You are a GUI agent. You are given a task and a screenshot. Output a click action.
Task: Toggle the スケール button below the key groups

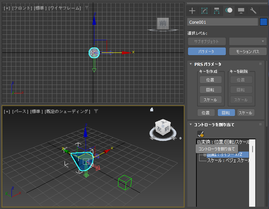coord(246,113)
